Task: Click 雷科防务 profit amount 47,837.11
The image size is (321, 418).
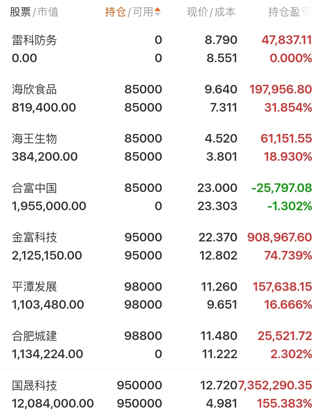Action: tap(287, 40)
